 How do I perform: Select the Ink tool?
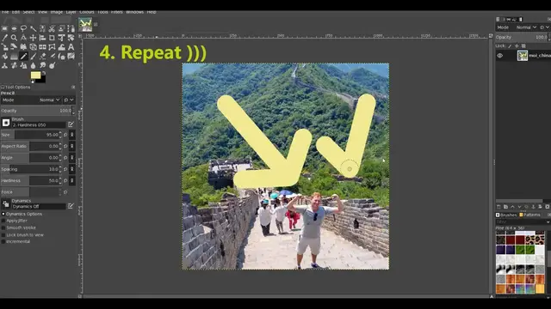pos(61,56)
